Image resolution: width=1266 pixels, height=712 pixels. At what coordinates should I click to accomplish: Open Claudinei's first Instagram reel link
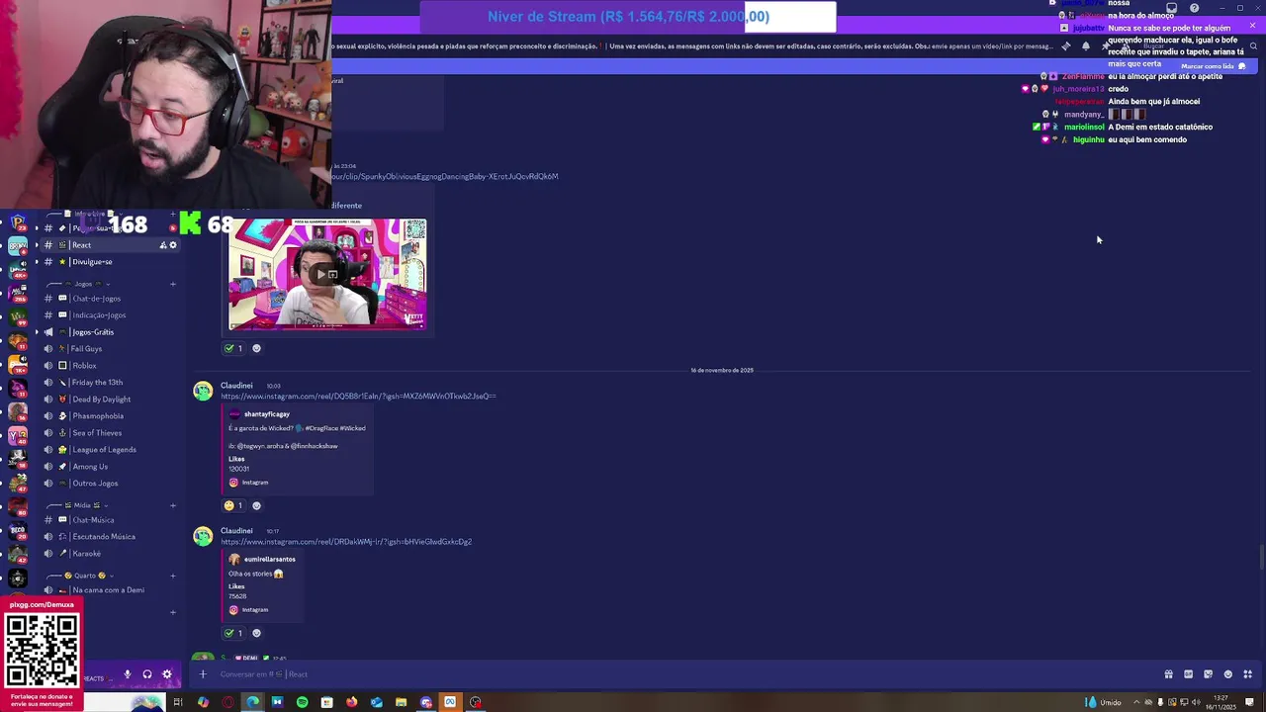[x=358, y=397]
